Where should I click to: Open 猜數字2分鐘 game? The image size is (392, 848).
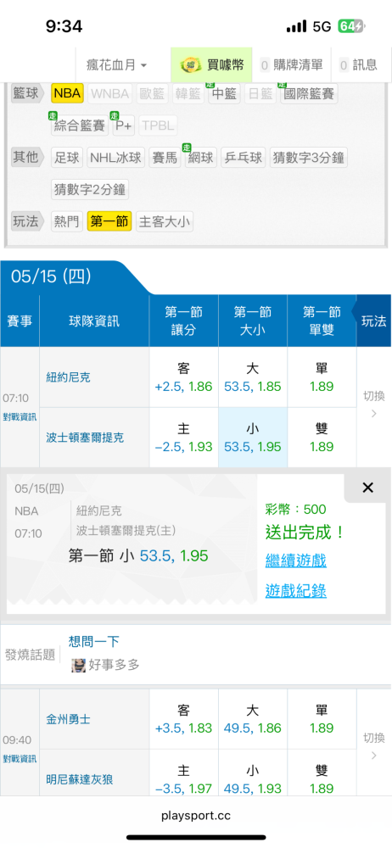tap(90, 189)
